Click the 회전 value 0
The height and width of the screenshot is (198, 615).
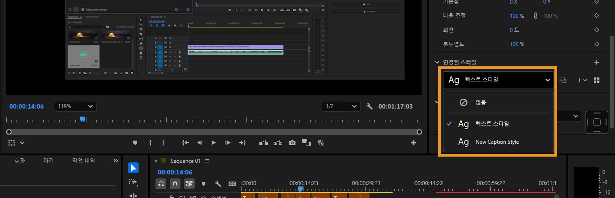click(512, 30)
